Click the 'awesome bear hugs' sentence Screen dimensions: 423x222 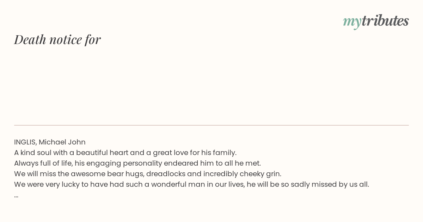click(148, 174)
